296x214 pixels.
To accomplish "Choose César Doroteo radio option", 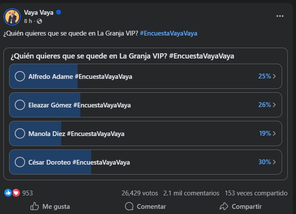I will coord(20,162).
